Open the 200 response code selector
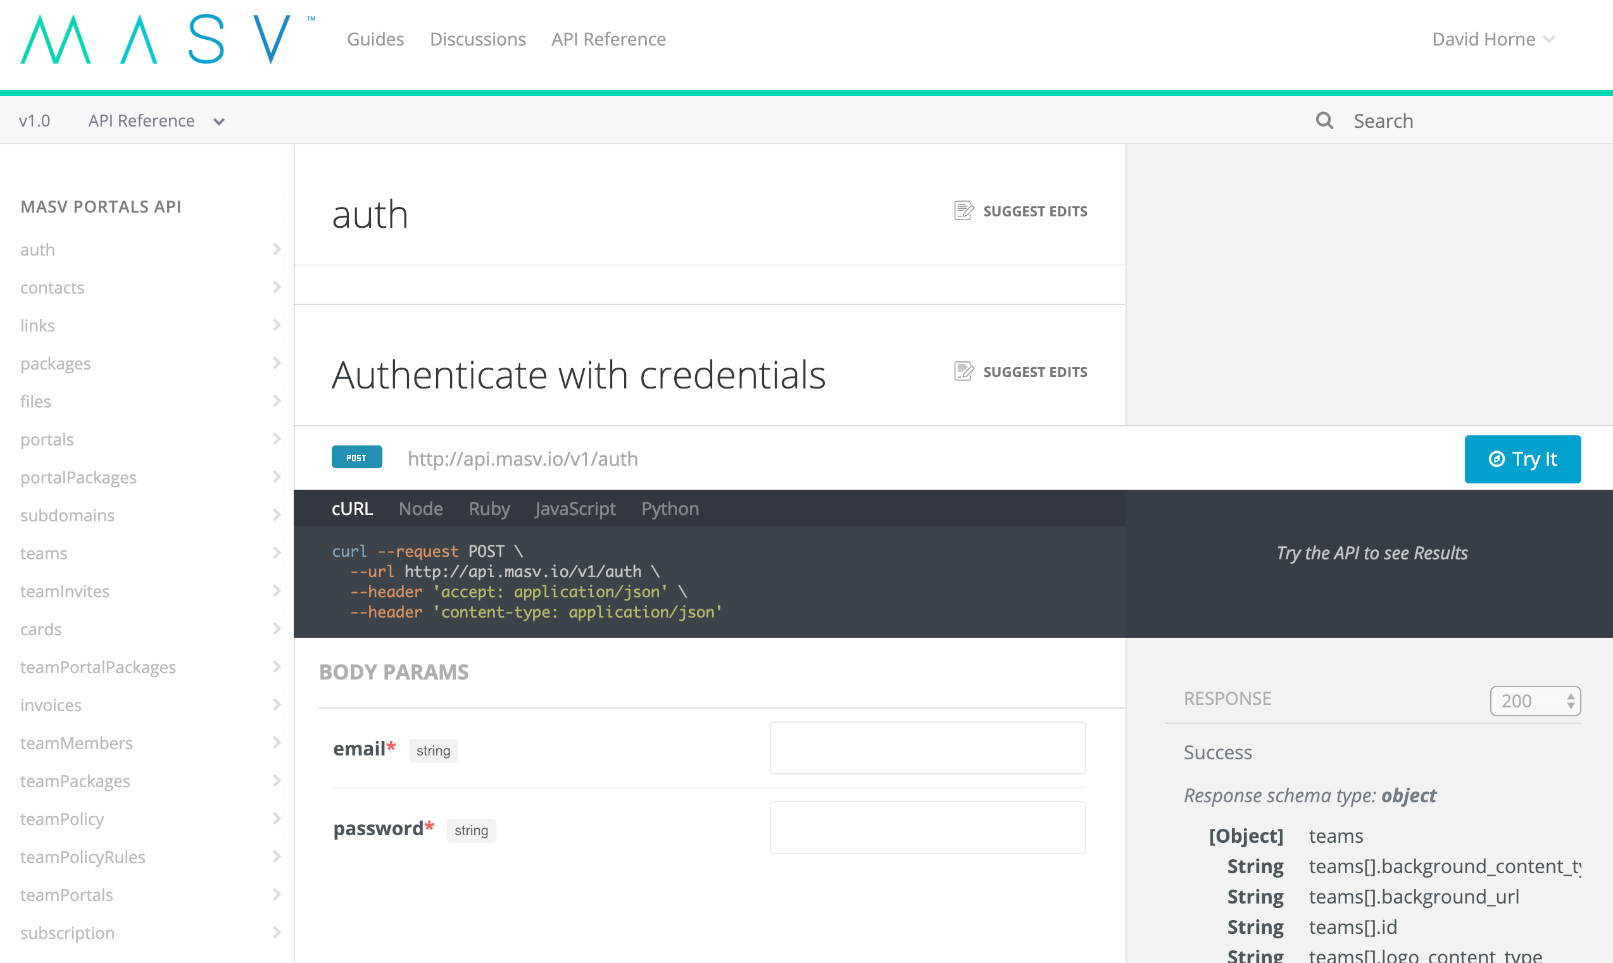This screenshot has height=963, width=1613. click(x=1535, y=701)
